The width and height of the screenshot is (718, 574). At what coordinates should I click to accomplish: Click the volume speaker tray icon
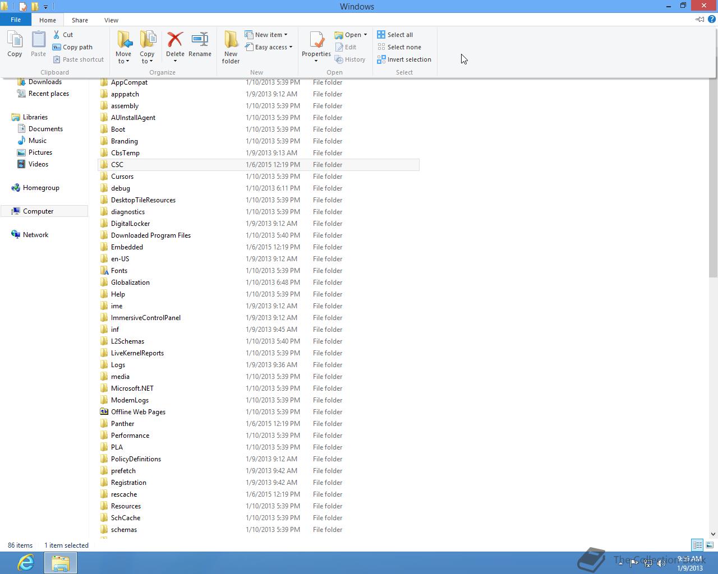point(661,563)
